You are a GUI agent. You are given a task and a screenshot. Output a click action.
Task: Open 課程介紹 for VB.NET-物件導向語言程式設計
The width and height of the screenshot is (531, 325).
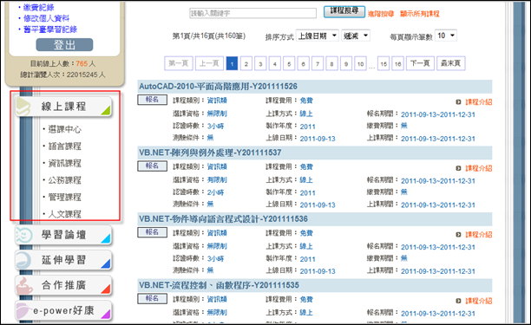479,234
